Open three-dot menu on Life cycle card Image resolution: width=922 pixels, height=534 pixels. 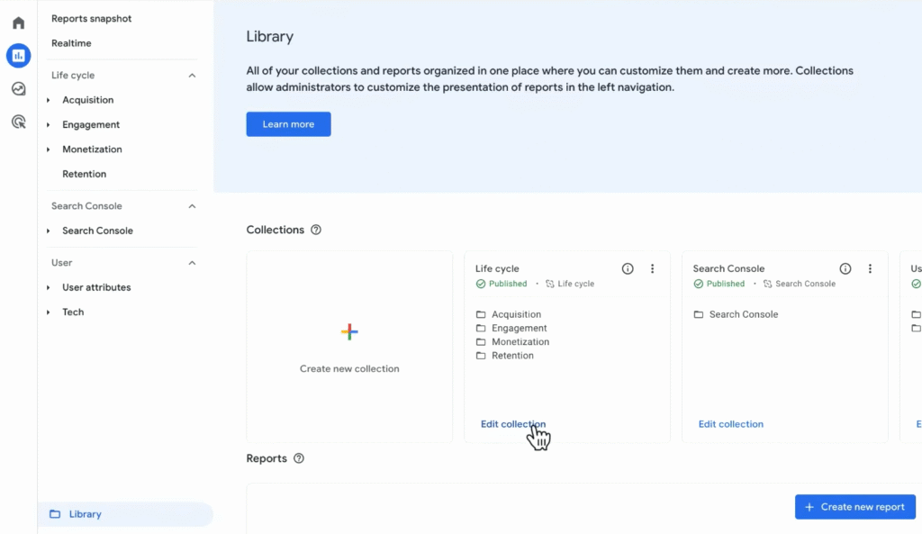(652, 268)
